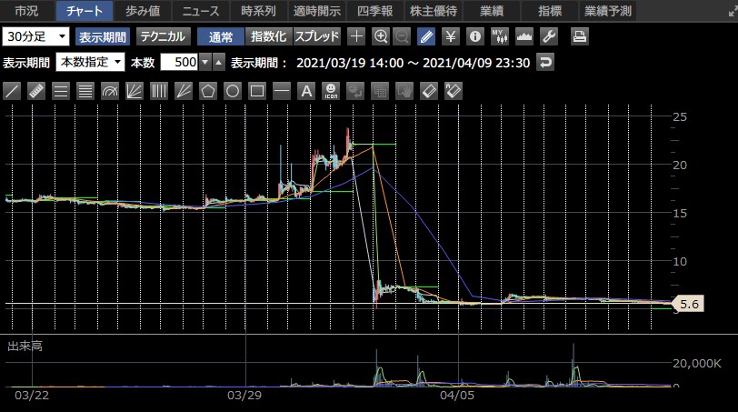Select the trend line drawing tool
738x412 pixels.
pos(12,91)
